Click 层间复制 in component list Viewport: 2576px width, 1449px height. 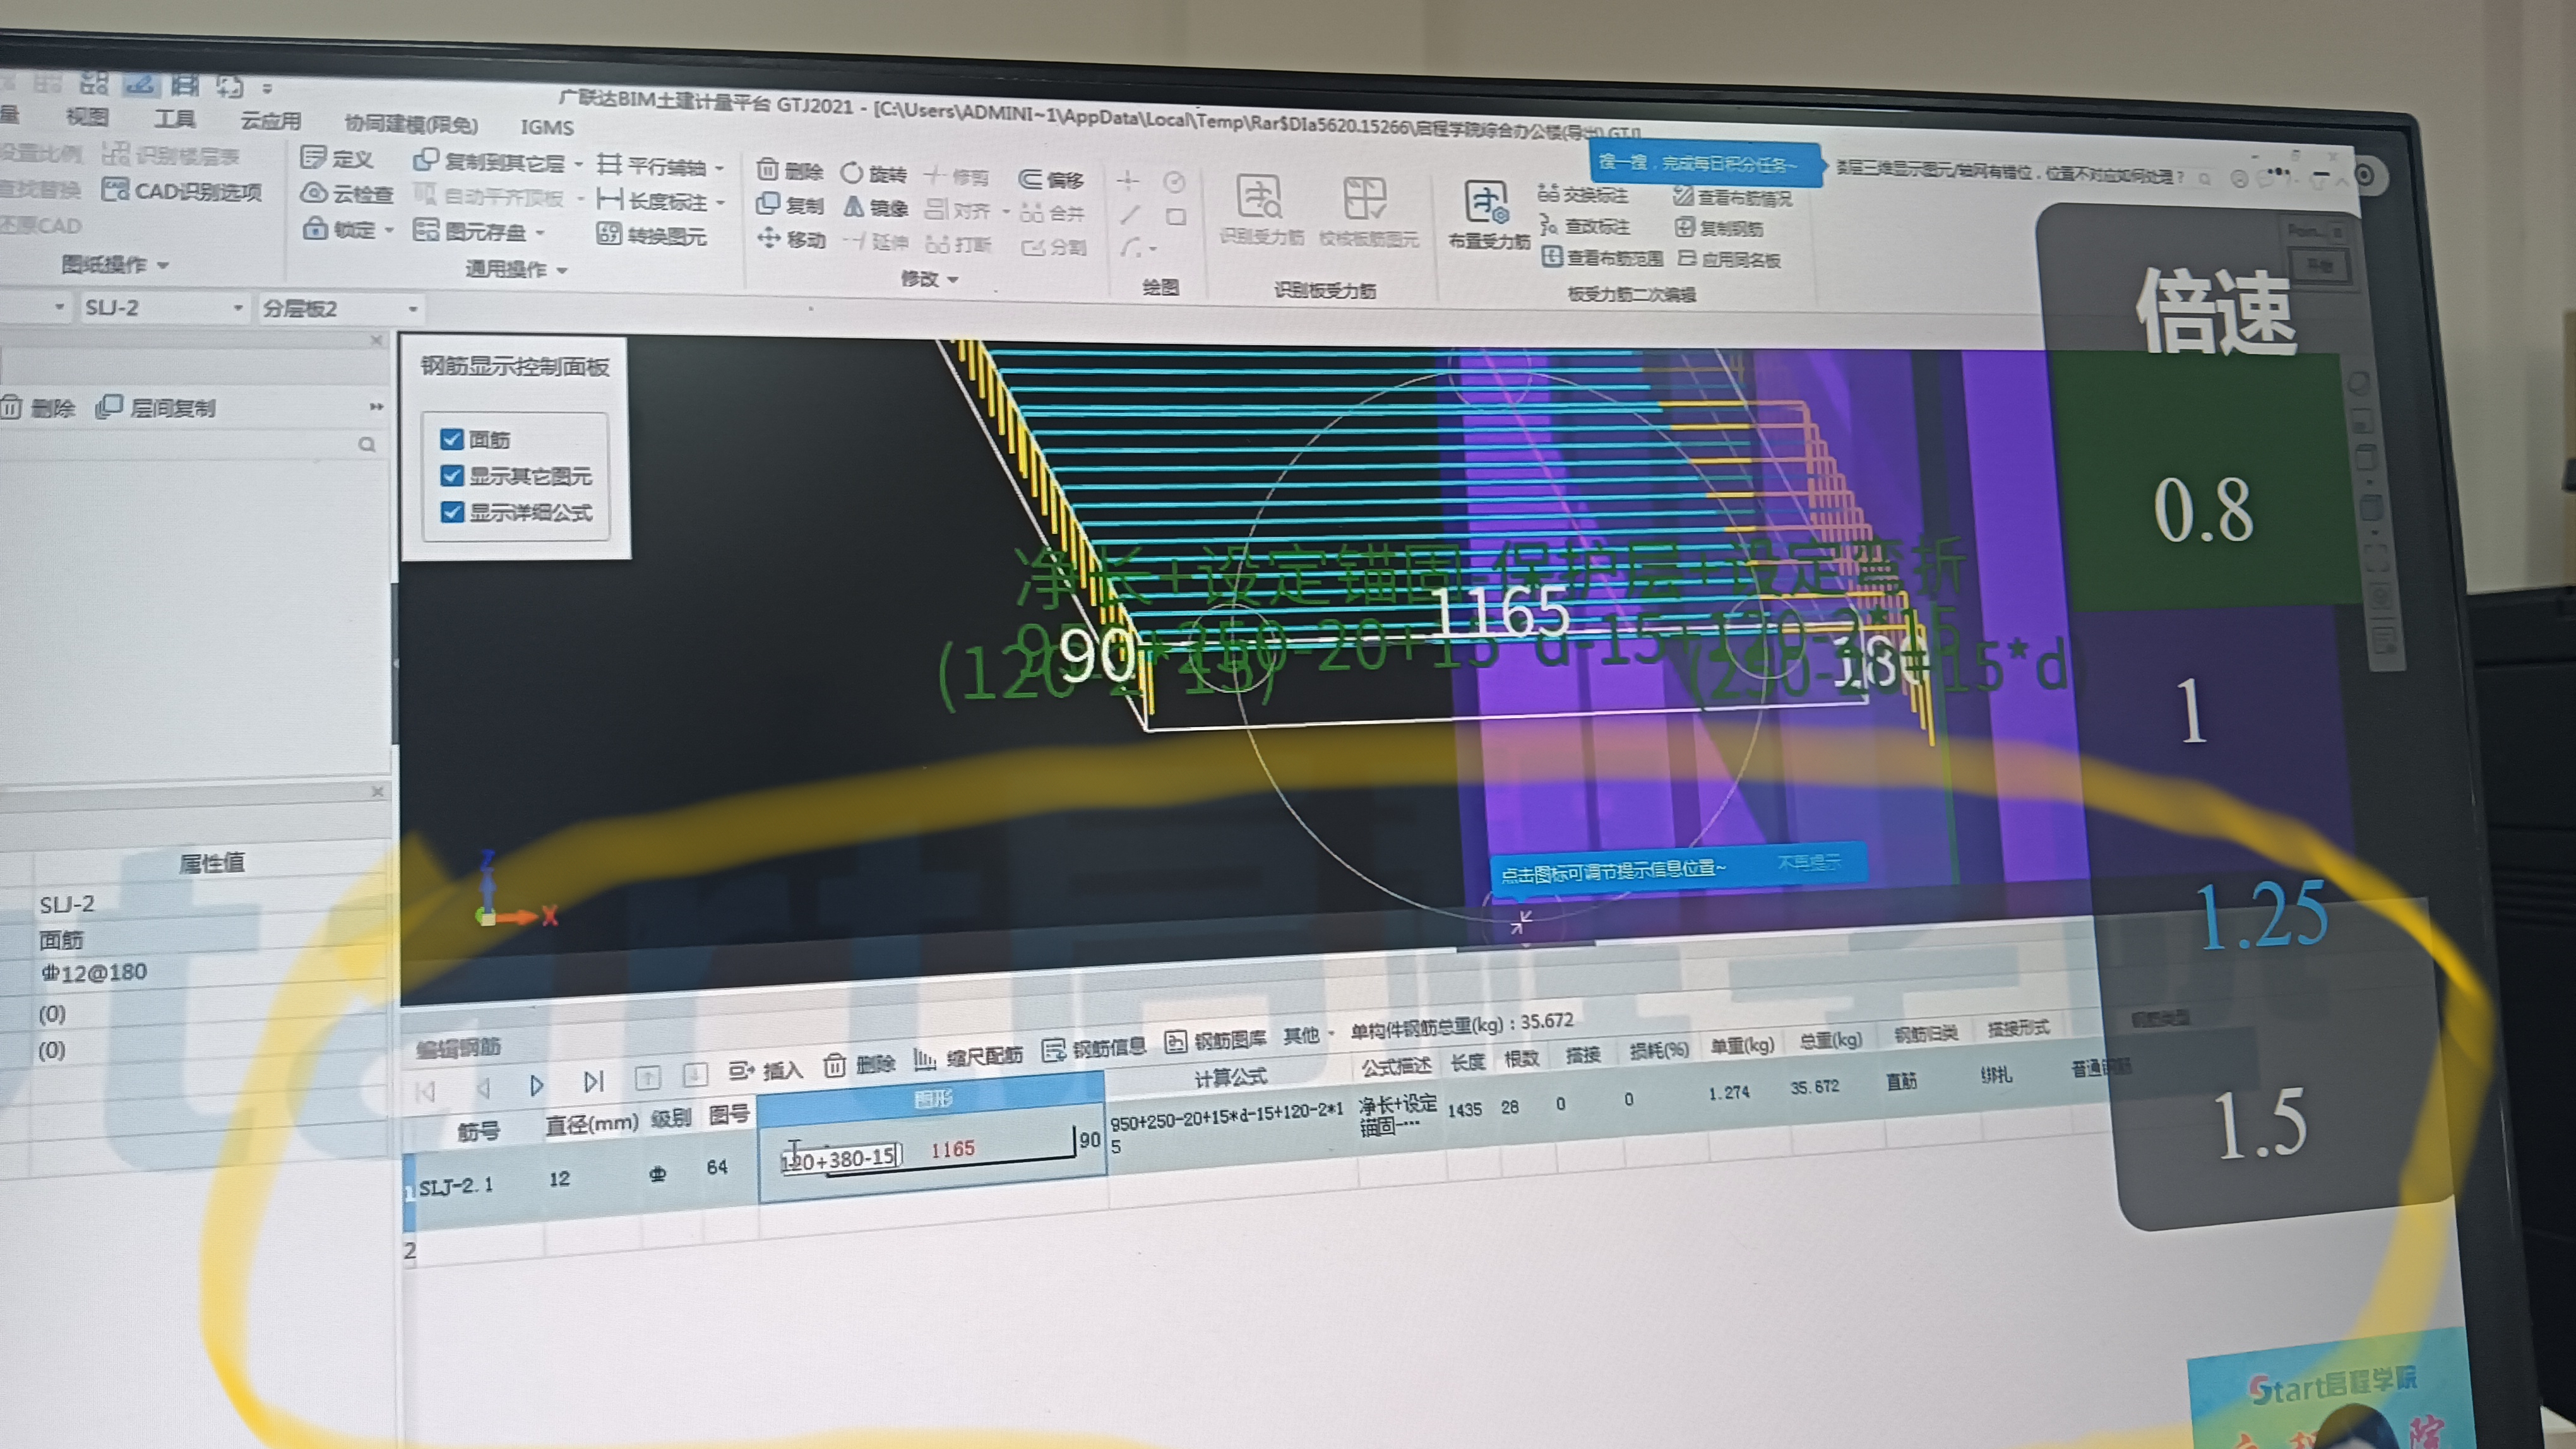tap(156, 408)
